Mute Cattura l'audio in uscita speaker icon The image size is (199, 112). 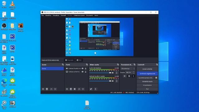coord(113,81)
